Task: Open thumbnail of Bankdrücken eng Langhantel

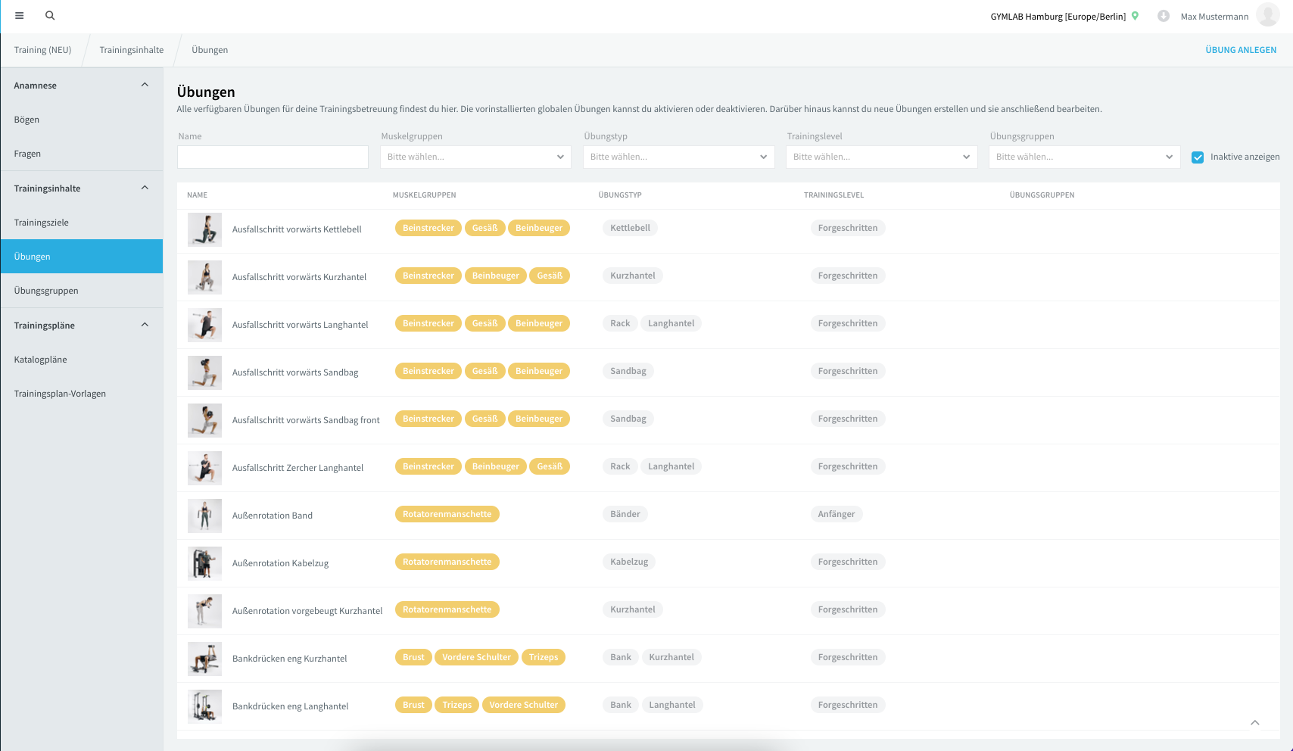Action: 204,706
